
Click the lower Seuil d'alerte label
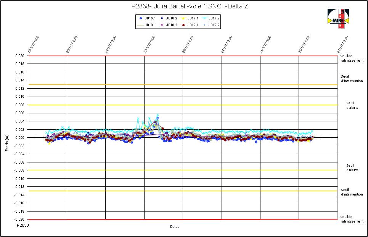tap(352, 168)
